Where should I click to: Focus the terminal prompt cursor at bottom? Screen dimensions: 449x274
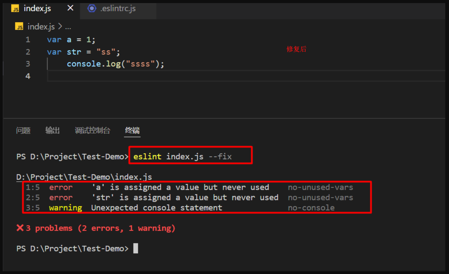click(x=135, y=248)
